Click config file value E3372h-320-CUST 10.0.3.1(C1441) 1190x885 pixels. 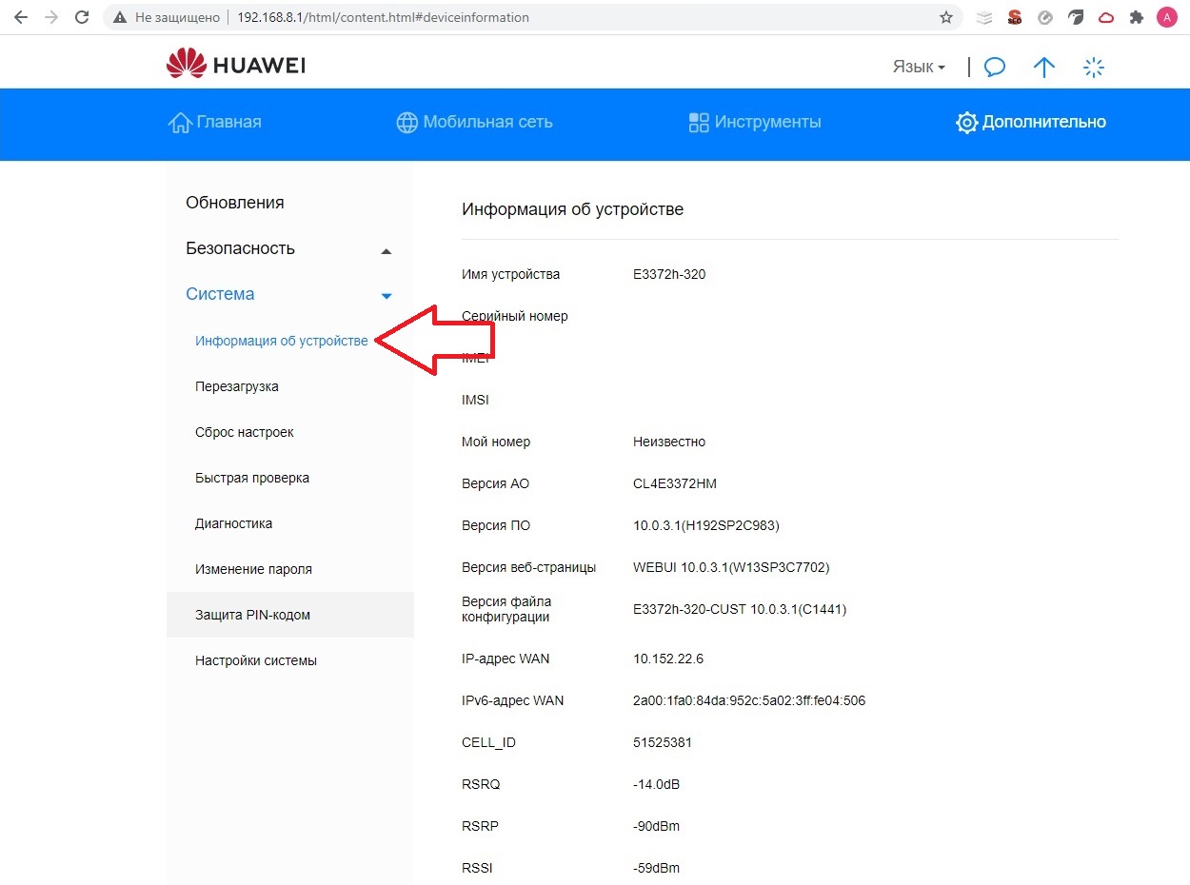tap(740, 609)
